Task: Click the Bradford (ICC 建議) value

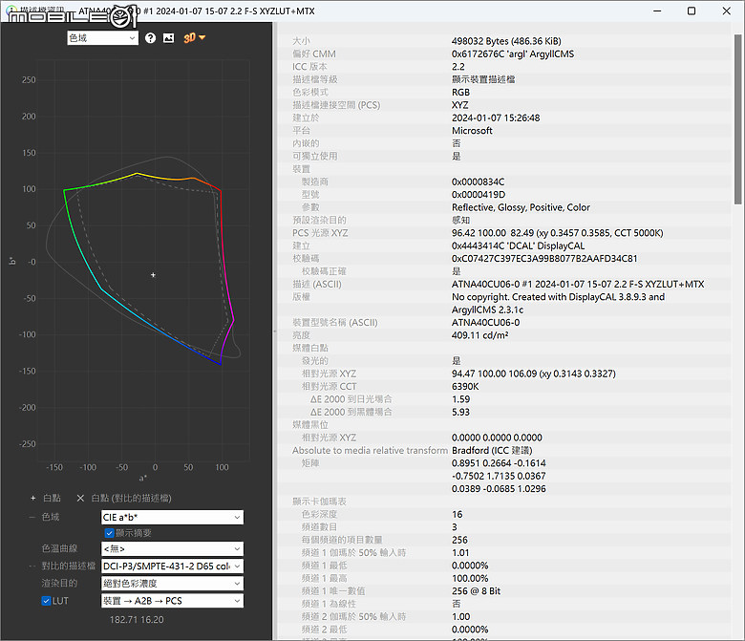Action: coord(492,451)
